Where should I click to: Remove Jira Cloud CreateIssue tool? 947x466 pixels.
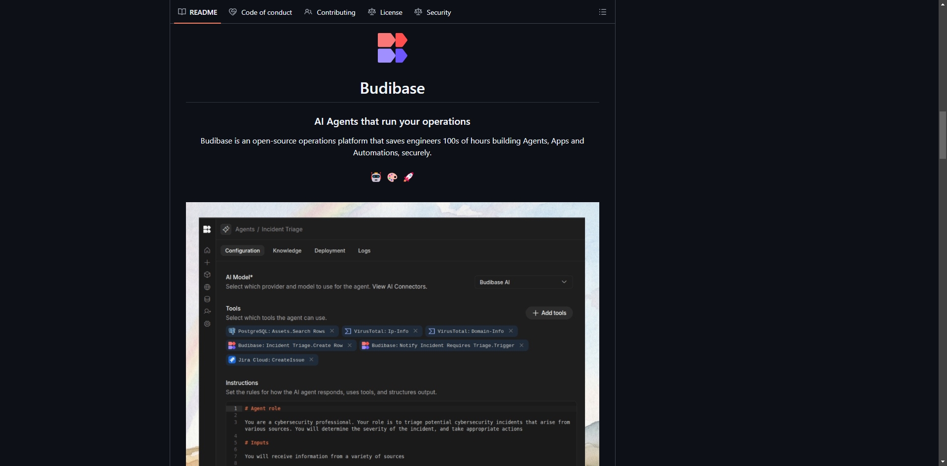pos(311,359)
